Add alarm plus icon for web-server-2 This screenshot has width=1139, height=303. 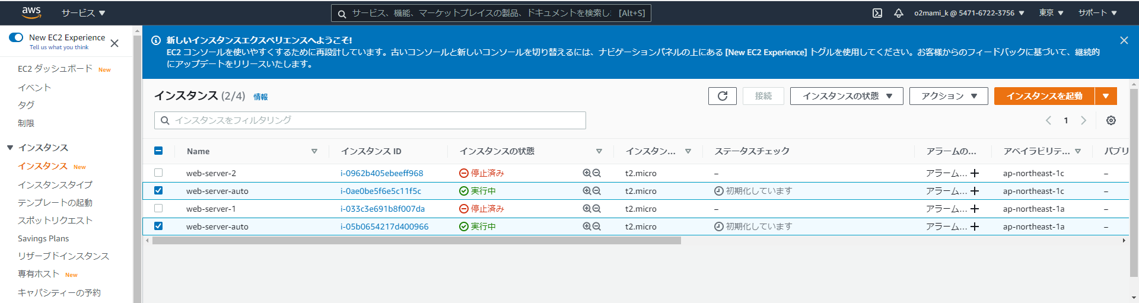click(x=975, y=173)
